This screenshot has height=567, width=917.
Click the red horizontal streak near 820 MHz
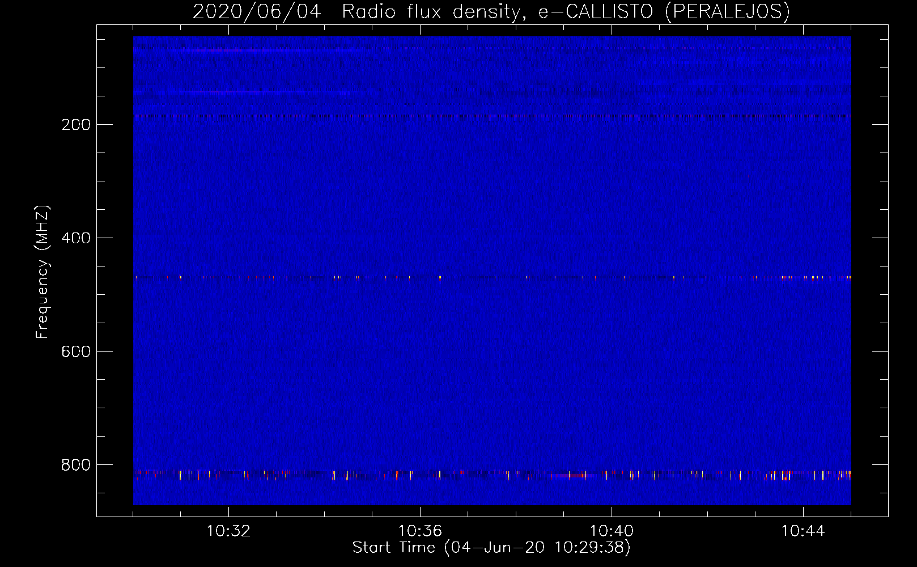coord(571,475)
